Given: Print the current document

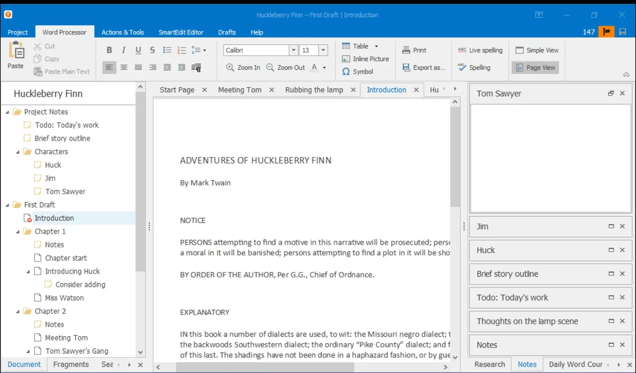Looking at the screenshot, I should [x=414, y=50].
